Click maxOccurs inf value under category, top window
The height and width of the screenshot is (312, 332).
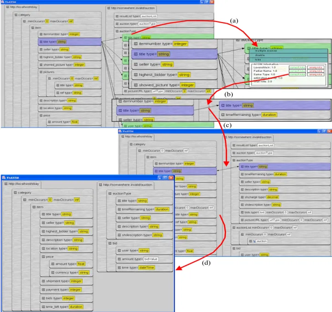[71, 21]
